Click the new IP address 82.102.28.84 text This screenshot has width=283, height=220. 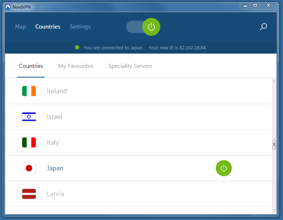coord(193,47)
